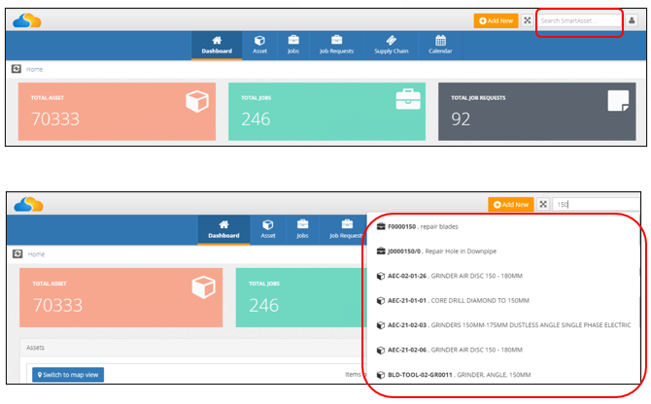Click Add New in the lower screenshot
651x404 pixels.
[x=511, y=205]
